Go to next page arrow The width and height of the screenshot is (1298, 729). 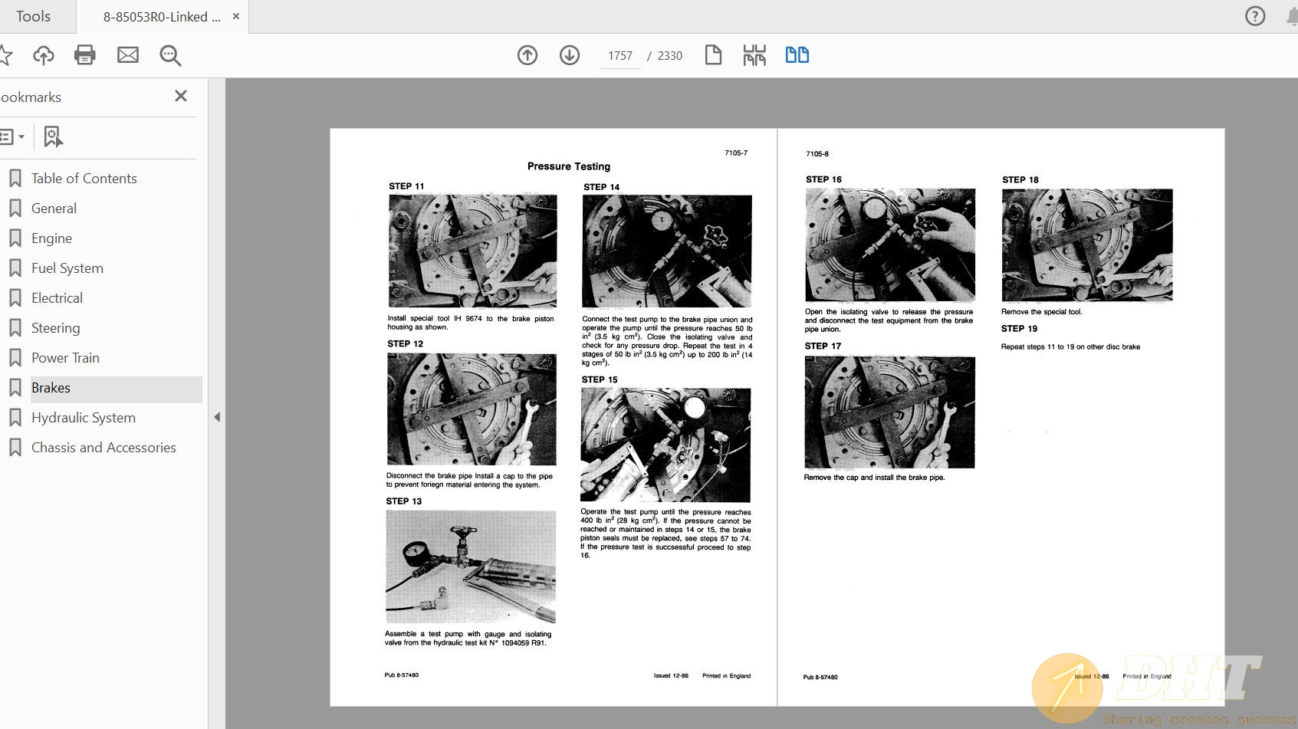click(x=570, y=55)
